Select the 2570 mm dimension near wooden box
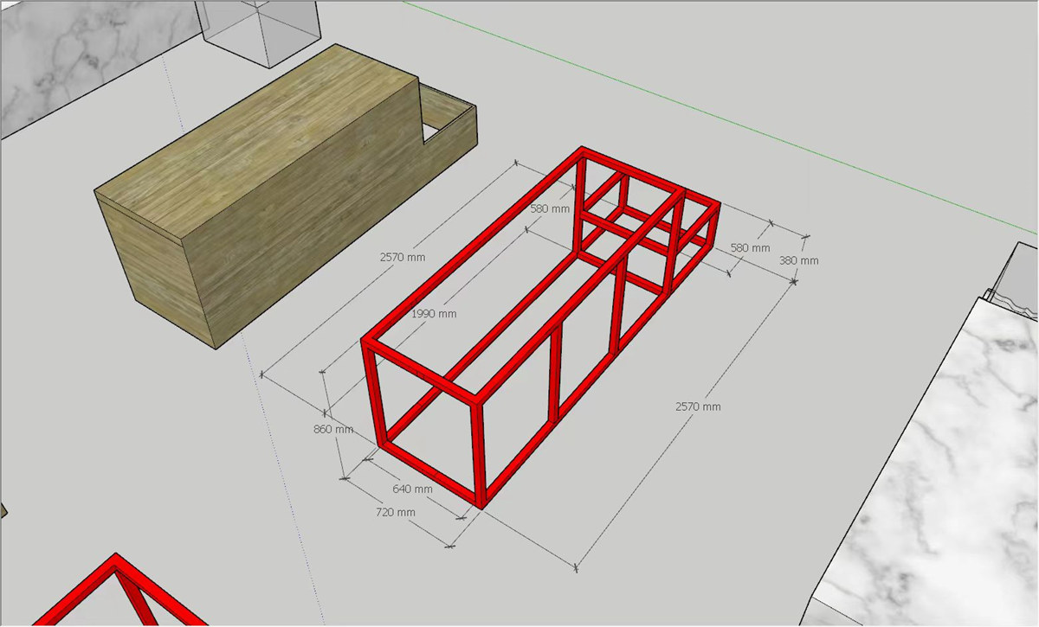 tap(403, 257)
